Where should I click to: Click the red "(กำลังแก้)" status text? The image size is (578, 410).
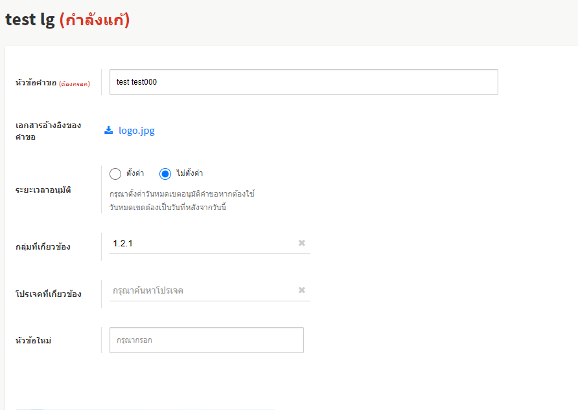[95, 20]
